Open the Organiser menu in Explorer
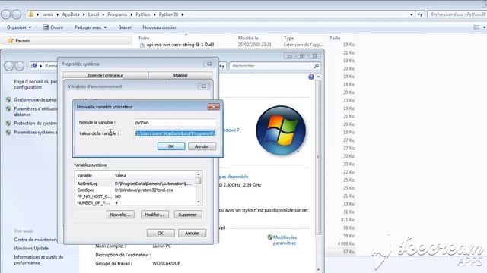 pyautogui.click(x=19, y=27)
